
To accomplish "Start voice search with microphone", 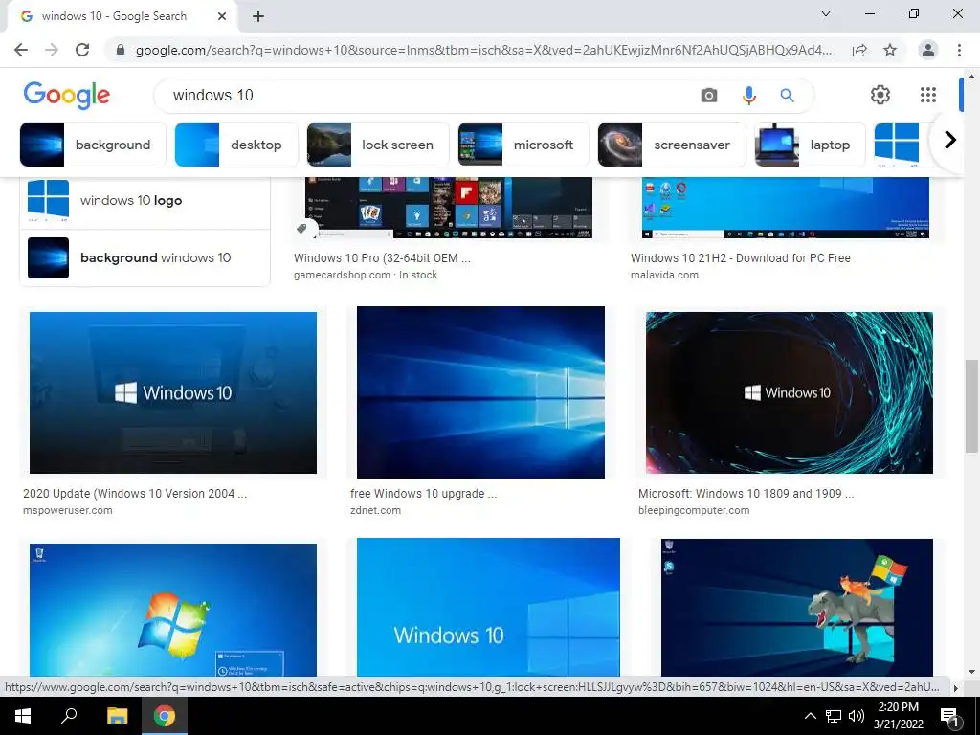I will pyautogui.click(x=748, y=95).
